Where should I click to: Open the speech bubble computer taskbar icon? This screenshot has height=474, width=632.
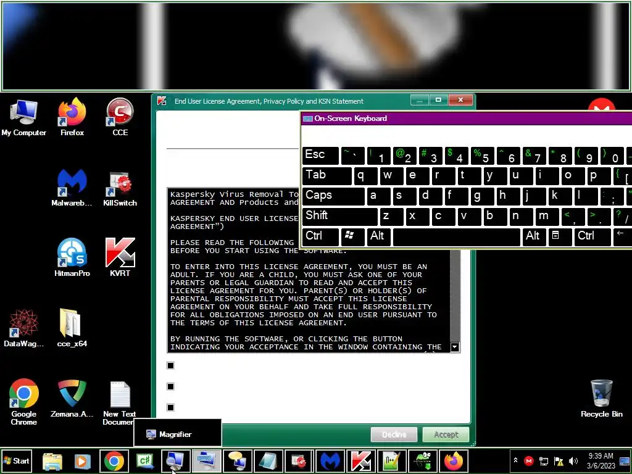[x=237, y=461]
